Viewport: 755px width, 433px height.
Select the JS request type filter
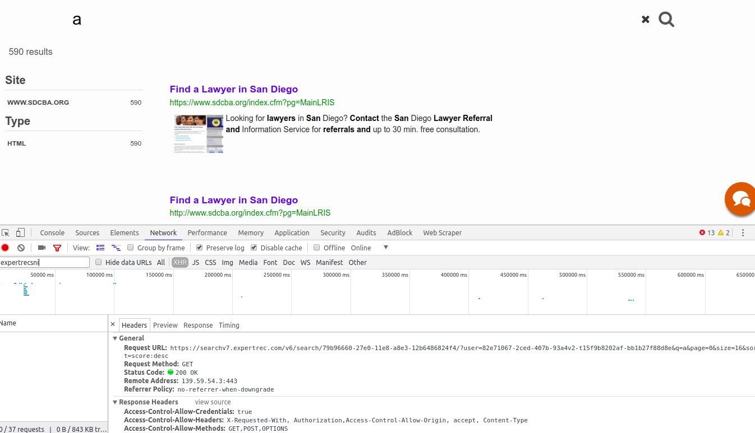195,262
